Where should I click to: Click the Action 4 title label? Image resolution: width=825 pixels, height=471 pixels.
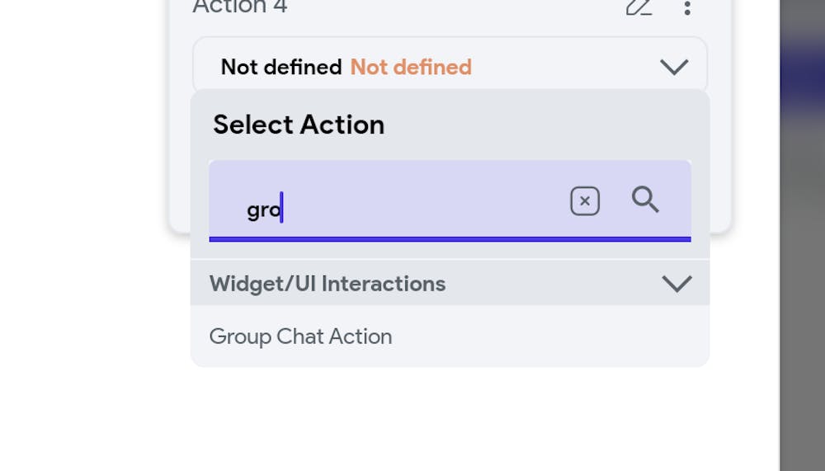coord(240,7)
